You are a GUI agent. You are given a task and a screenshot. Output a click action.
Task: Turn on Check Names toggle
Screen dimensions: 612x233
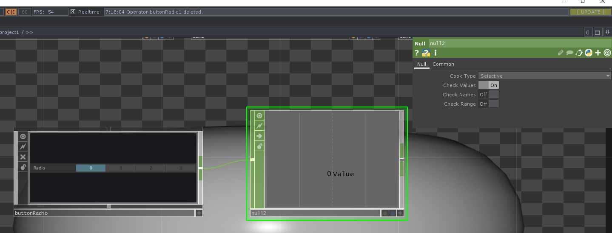[x=488, y=95]
